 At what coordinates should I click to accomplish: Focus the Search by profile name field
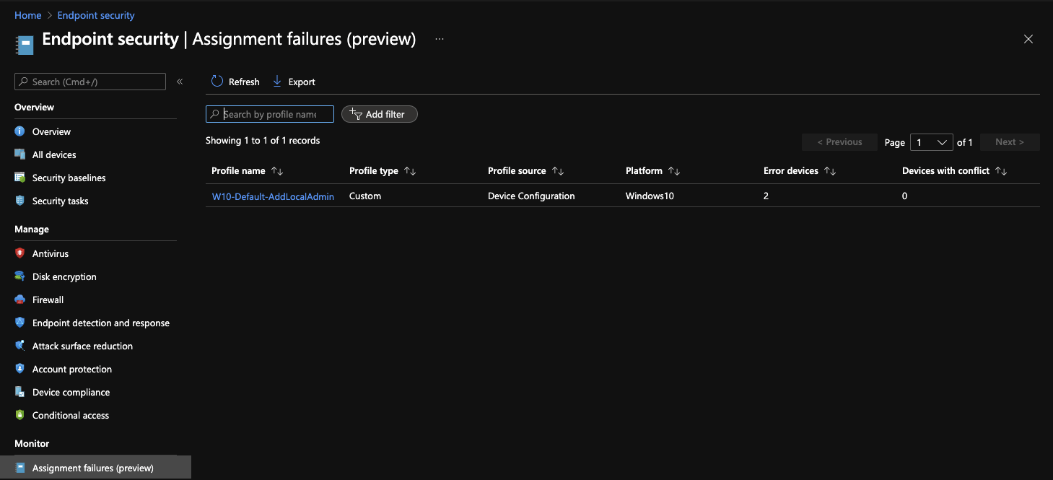[270, 114]
